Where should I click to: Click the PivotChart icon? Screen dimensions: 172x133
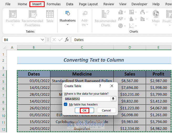(169, 14)
